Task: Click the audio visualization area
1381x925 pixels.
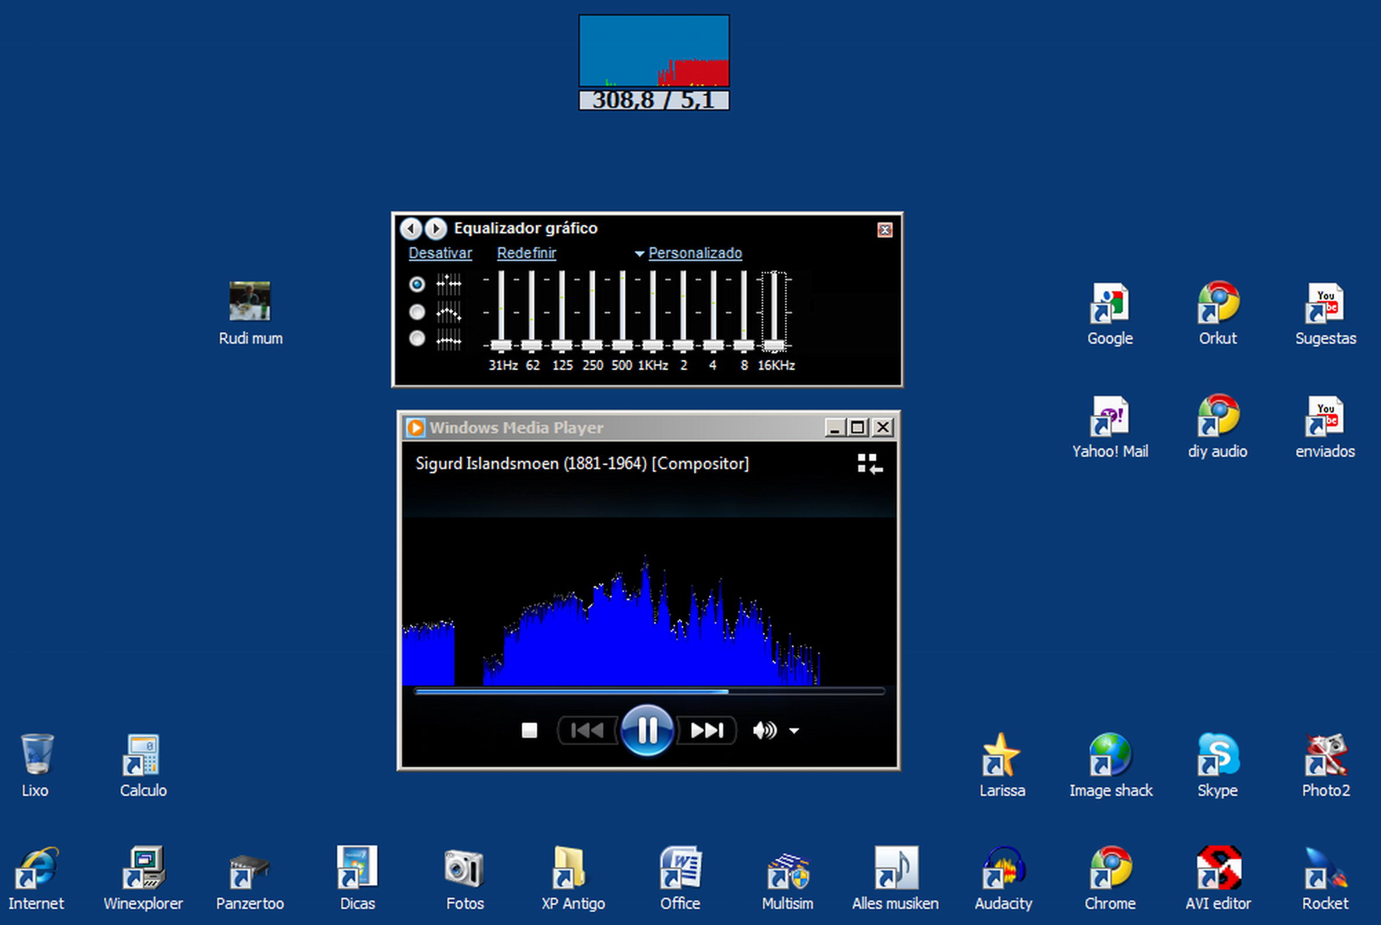Action: [649, 602]
